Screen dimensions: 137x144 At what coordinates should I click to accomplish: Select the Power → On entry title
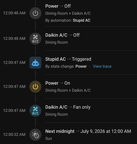tap(58, 83)
